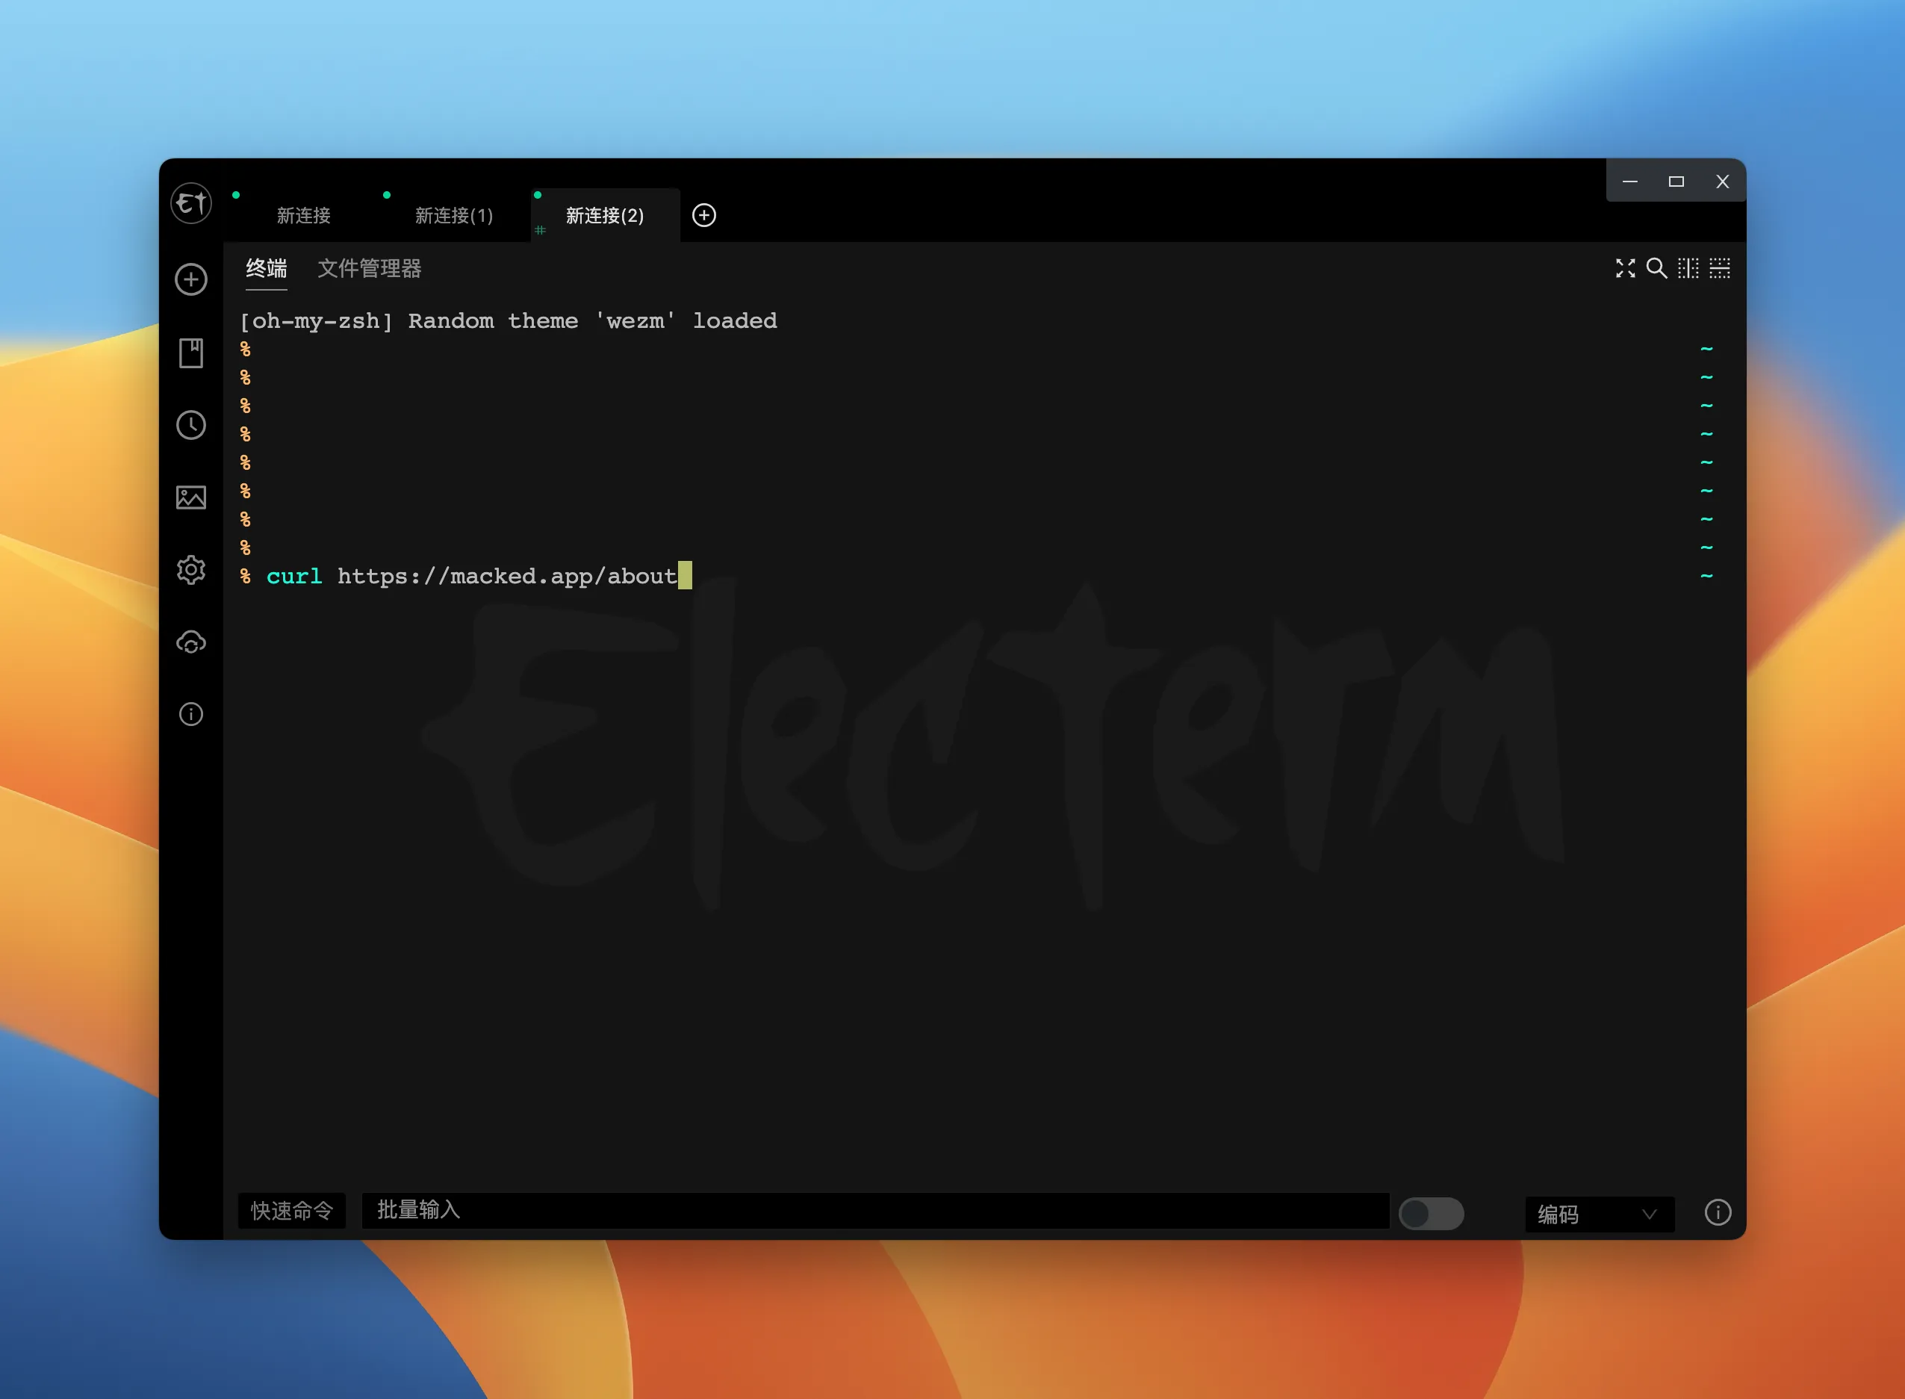Open a new session tab with the plus button
This screenshot has height=1399, width=1905.
click(704, 216)
